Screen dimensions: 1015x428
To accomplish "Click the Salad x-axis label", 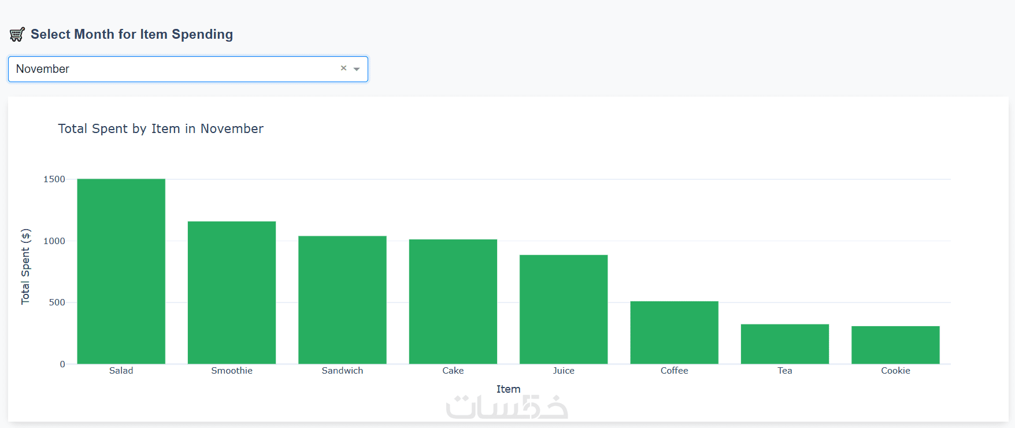I will click(x=121, y=371).
